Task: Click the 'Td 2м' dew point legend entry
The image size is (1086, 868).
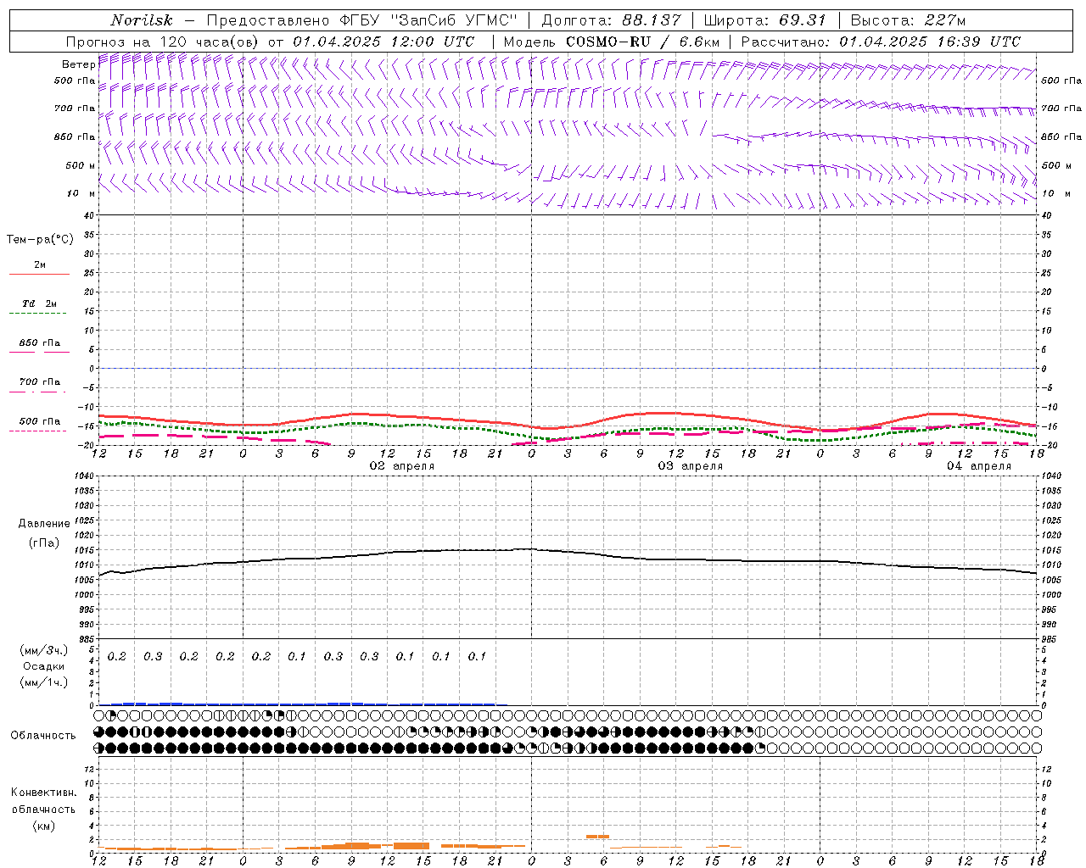Action: [39, 303]
